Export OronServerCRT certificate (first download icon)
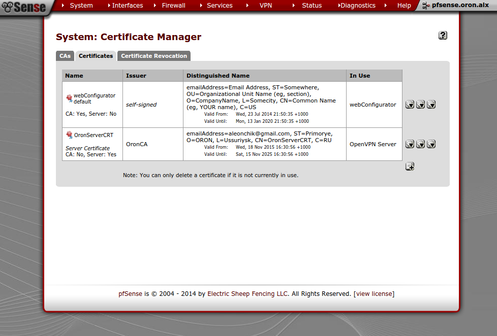 point(410,144)
